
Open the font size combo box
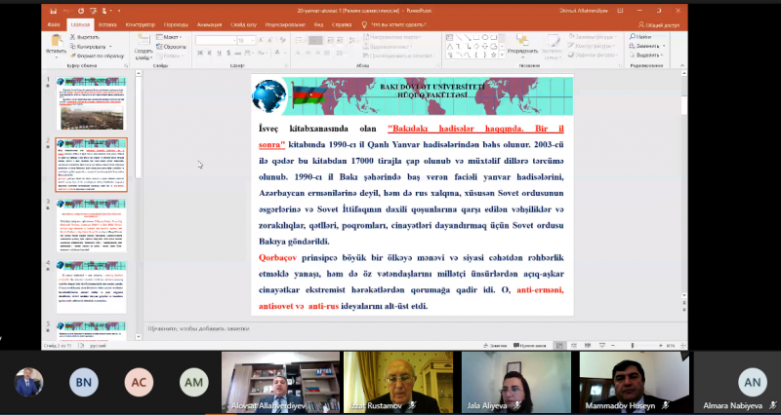coord(246,40)
